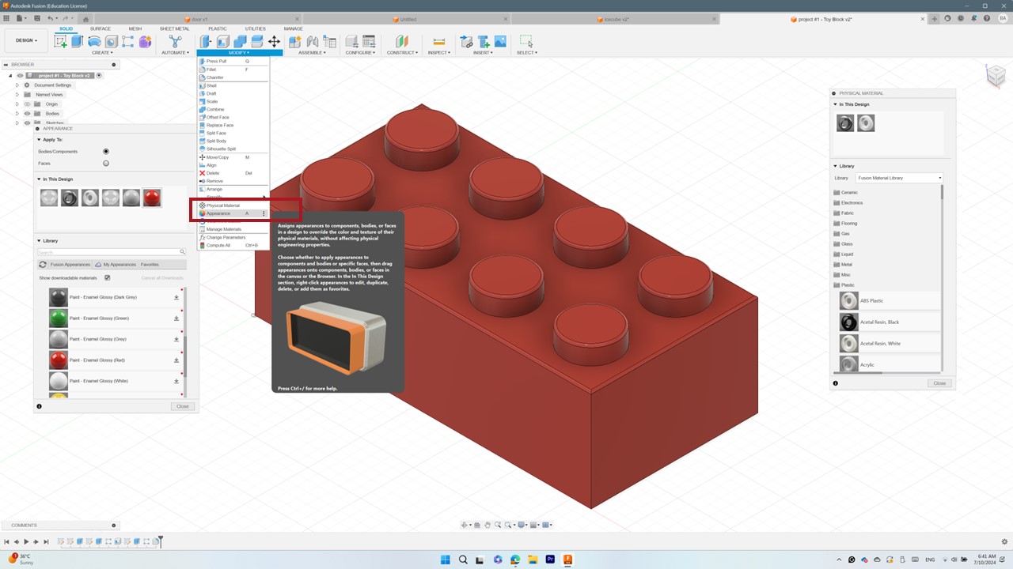Click the Save icon in title toolbar
The height and width of the screenshot is (569, 1013).
click(x=37, y=18)
